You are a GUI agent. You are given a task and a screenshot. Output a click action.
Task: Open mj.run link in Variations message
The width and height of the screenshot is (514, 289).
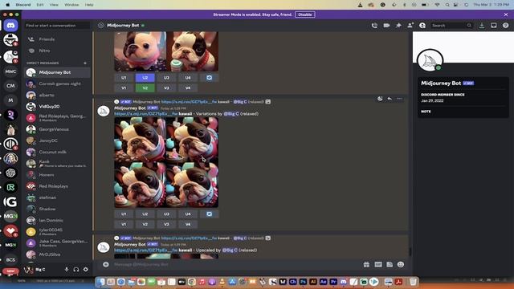[x=145, y=114]
